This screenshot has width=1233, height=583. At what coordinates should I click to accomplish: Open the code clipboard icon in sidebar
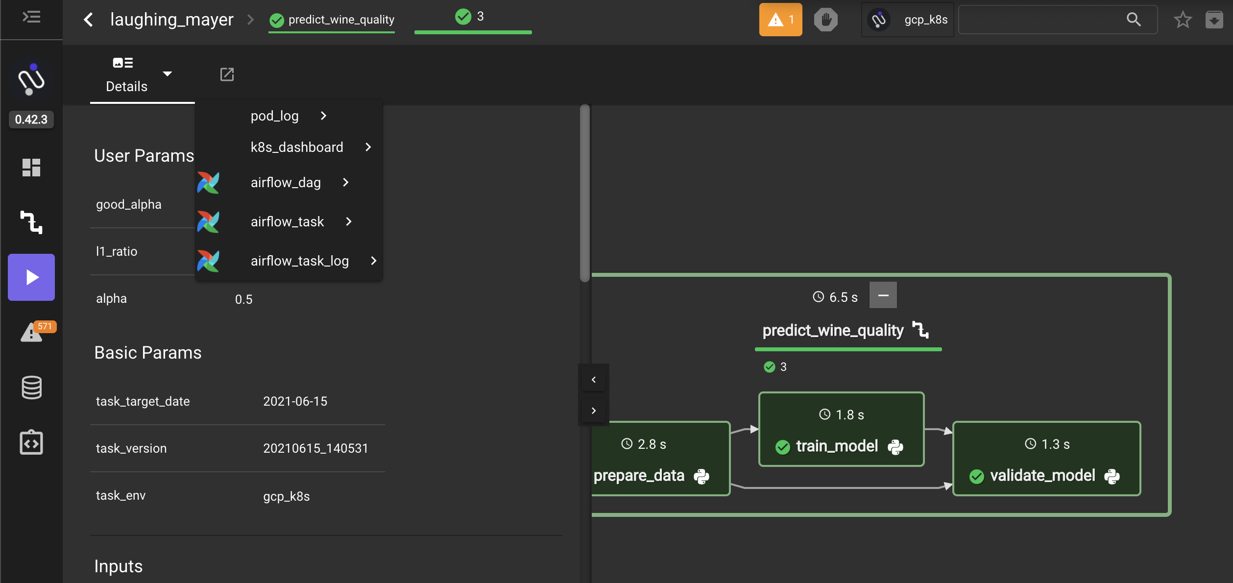31,442
